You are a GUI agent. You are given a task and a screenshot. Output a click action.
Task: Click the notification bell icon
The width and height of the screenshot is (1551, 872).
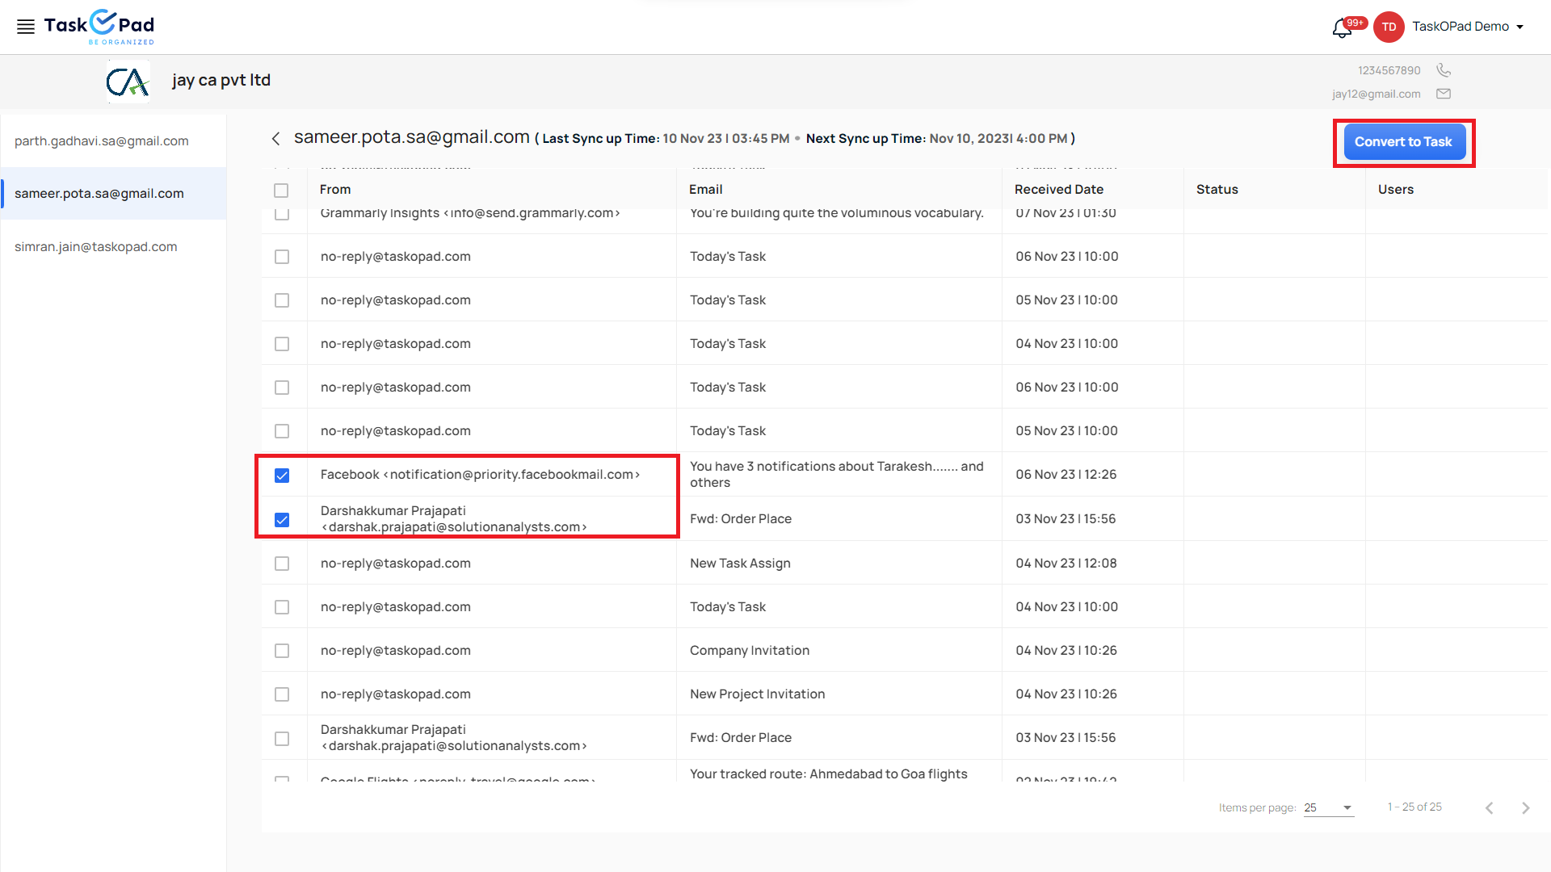[1342, 28]
